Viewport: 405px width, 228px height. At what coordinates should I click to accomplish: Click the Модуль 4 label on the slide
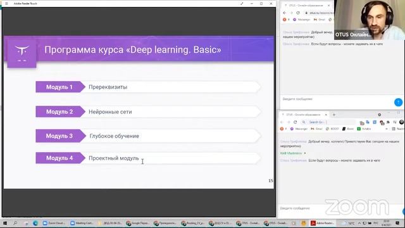59,158
